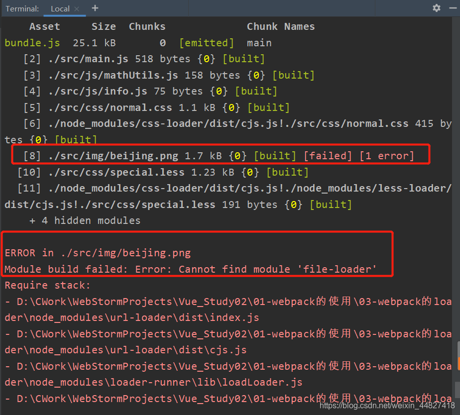Viewport: 460px width, 415px height.
Task: Click the 'ERROR in ./src/img/beijing.png' line
Action: (x=98, y=253)
